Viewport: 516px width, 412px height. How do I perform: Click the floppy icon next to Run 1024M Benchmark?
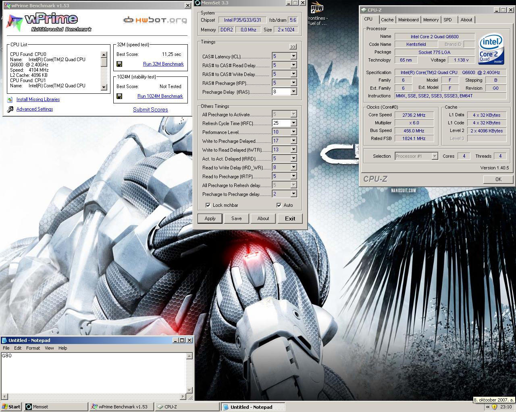119,96
